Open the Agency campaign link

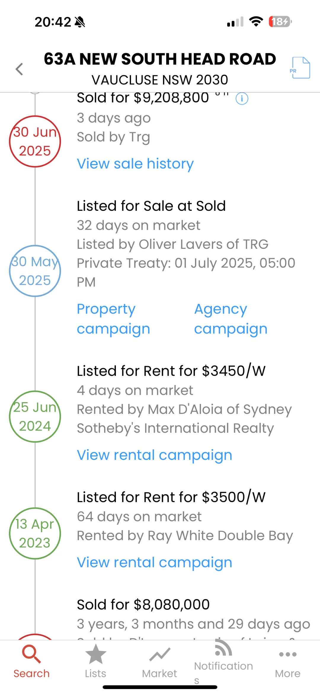click(x=231, y=319)
